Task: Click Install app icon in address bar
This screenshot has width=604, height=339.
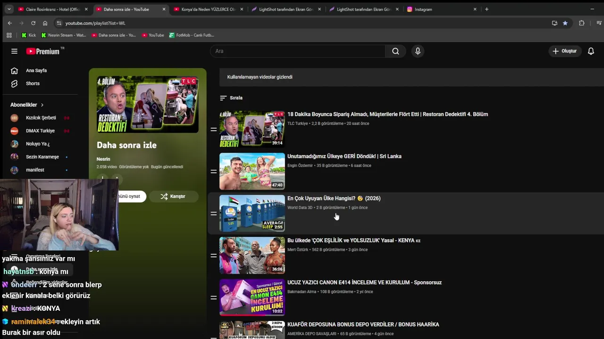Action: pyautogui.click(x=554, y=23)
